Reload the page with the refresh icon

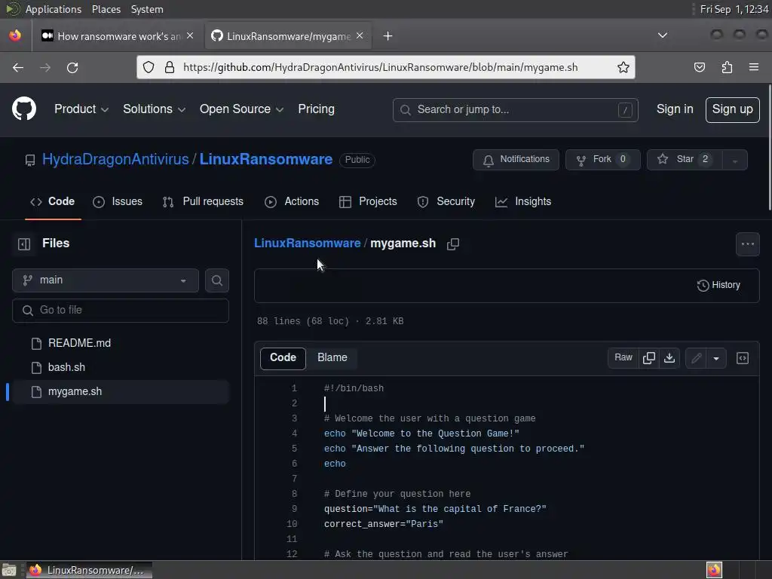point(72,67)
